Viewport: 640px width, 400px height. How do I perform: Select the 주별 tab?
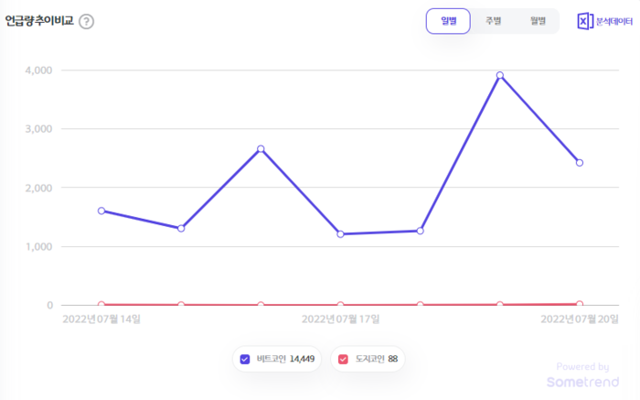[494, 21]
